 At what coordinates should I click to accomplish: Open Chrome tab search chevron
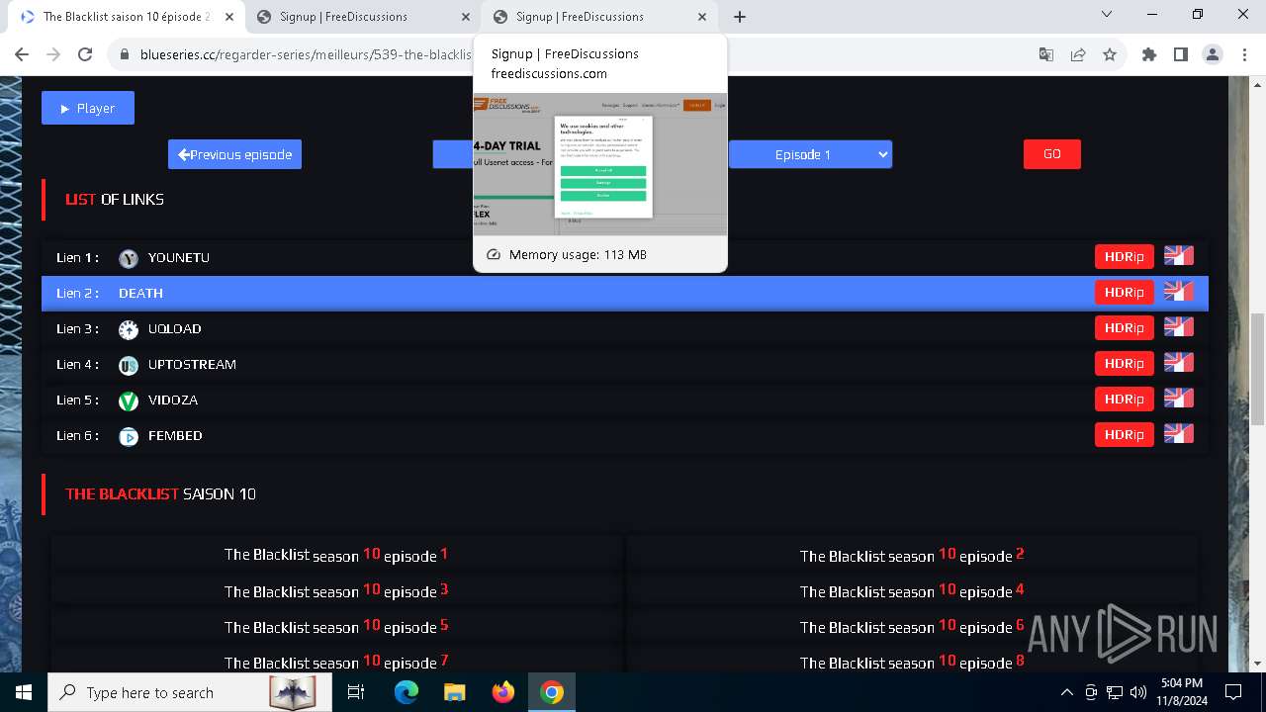click(x=1107, y=15)
